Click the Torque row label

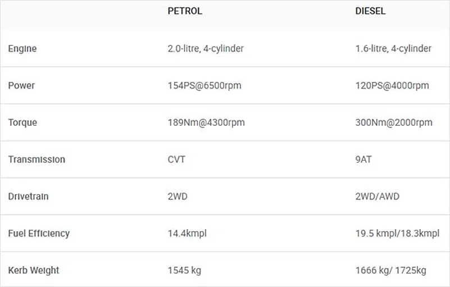pos(22,122)
